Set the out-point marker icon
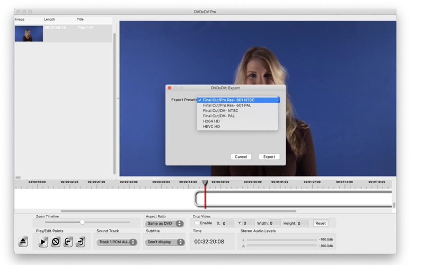This screenshot has height=265, width=424. [80, 242]
